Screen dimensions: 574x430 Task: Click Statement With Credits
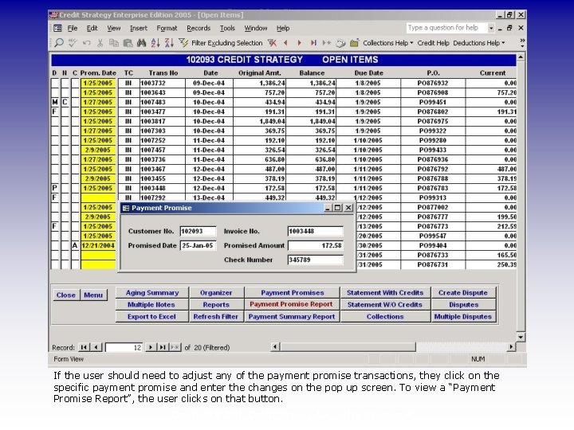click(x=385, y=293)
